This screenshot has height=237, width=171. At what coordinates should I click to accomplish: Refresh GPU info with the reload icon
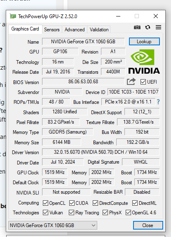tap(148, 27)
